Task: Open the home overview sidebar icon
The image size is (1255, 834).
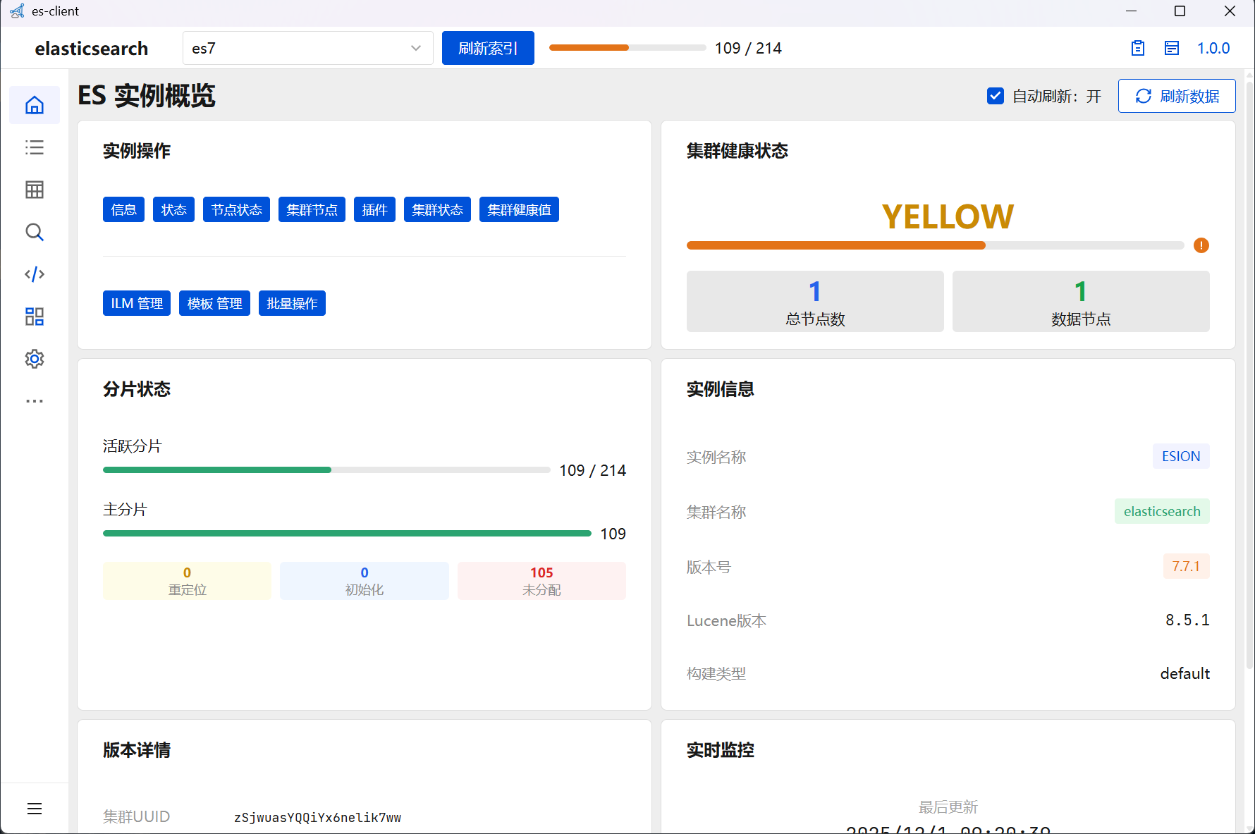Action: tap(35, 105)
